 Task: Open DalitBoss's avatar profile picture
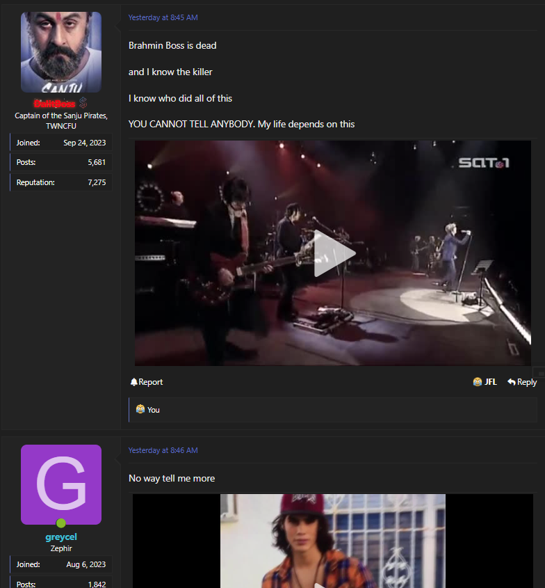61,52
